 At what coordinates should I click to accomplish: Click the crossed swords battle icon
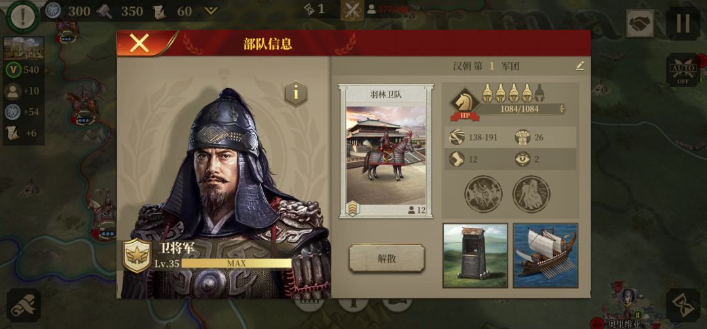pyautogui.click(x=352, y=10)
